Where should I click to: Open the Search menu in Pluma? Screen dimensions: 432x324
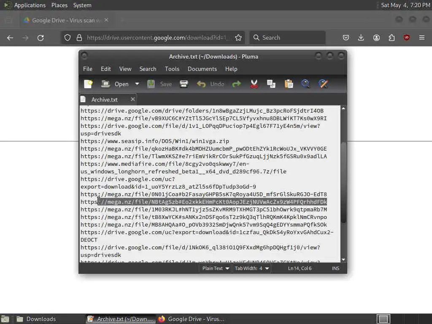(x=148, y=69)
